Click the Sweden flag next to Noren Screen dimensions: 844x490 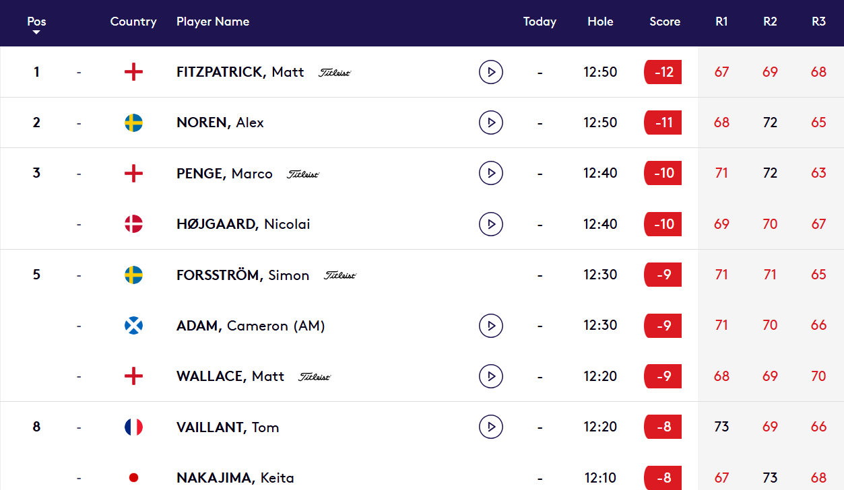click(133, 123)
